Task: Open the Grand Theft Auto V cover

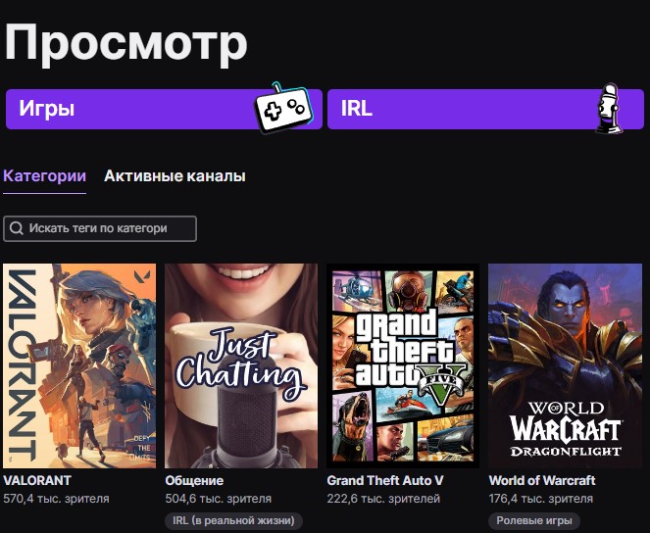Action: (x=403, y=365)
